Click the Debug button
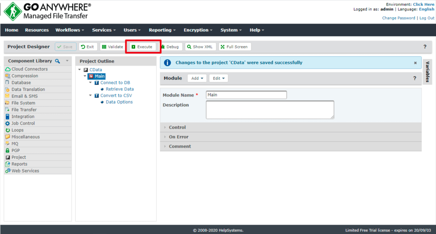The width and height of the screenshot is (436, 234). pyautogui.click(x=170, y=47)
